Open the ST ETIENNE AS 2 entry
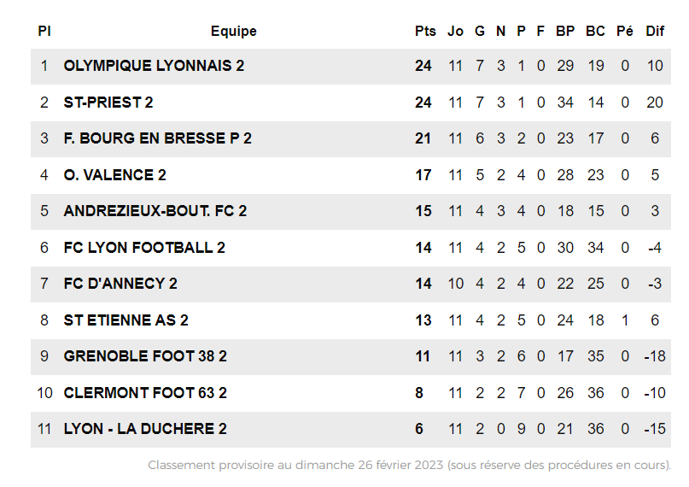Image resolution: width=689 pixels, height=487 pixels. pyautogui.click(x=126, y=320)
